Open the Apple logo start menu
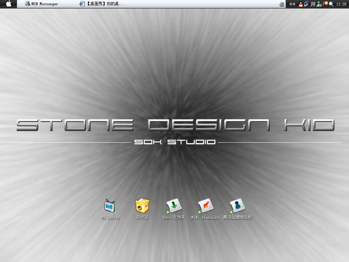The height and width of the screenshot is (262, 349). click(x=9, y=4)
